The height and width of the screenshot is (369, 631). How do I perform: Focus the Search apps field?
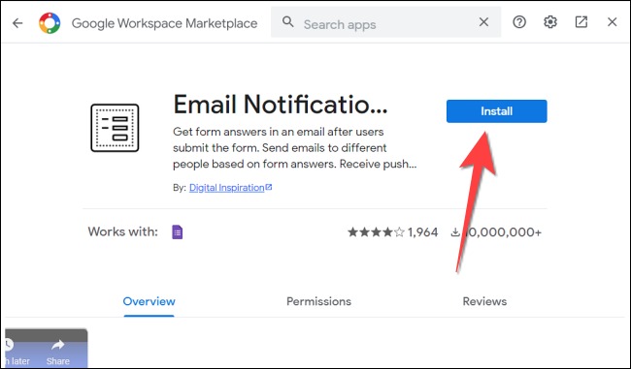[386, 22]
